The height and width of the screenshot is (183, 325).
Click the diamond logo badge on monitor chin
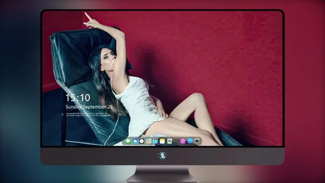(x=162, y=156)
